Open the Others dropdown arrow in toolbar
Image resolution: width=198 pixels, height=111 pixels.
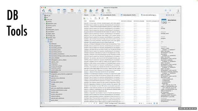pos(93,10)
